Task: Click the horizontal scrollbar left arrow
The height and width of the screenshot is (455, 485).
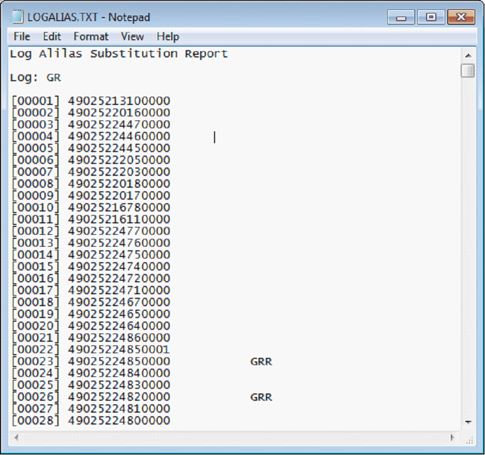Action: click(17, 437)
